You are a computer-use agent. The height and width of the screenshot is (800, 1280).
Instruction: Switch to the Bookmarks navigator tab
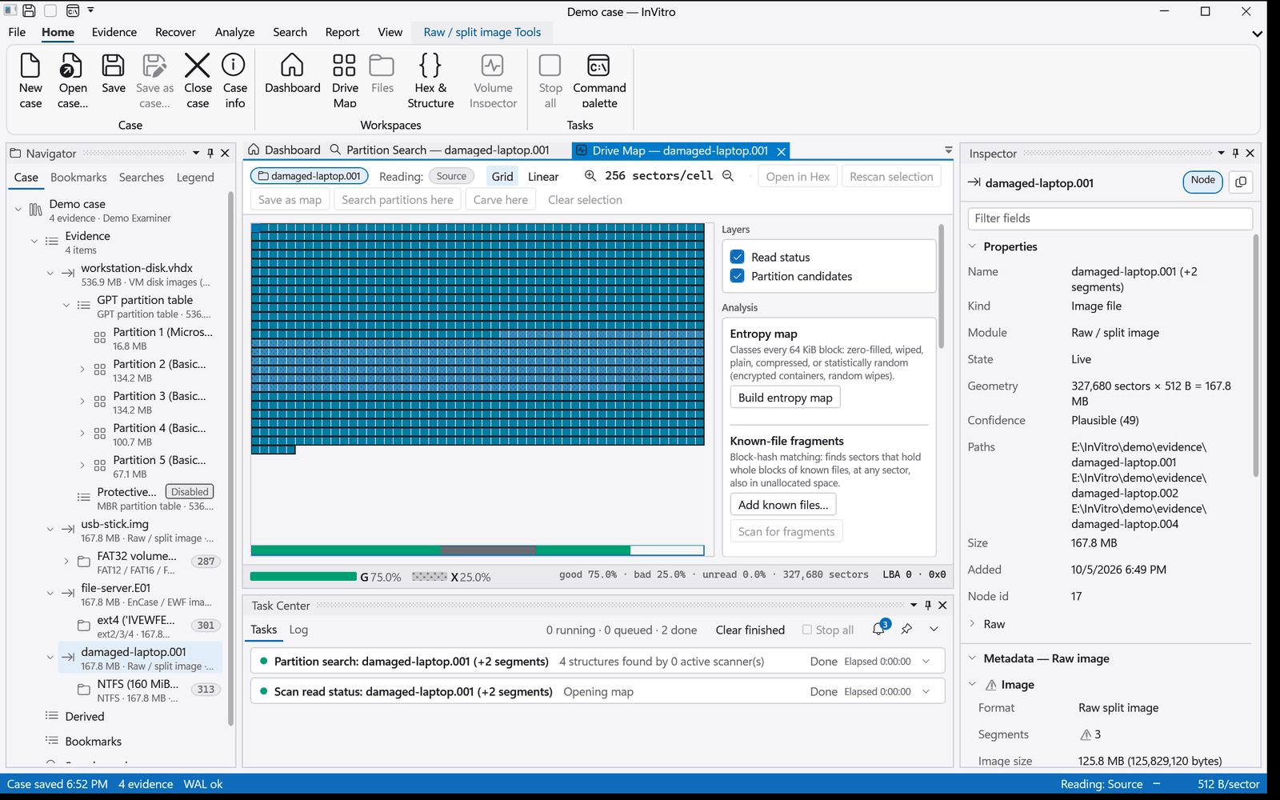pos(78,178)
